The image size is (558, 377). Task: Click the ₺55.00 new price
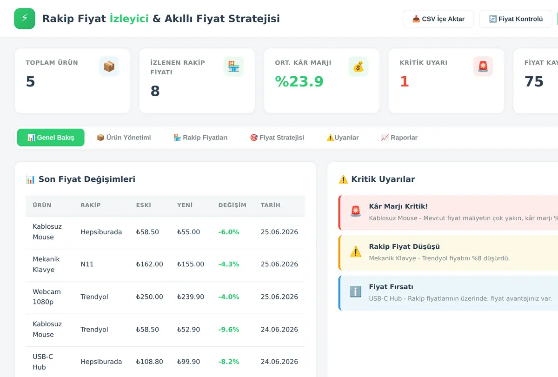[x=188, y=232]
